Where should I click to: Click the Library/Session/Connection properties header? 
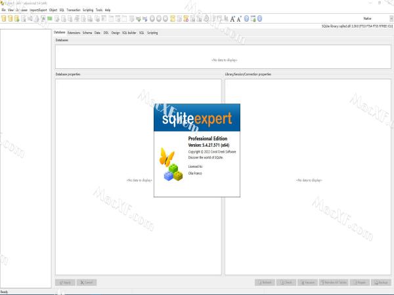pyautogui.click(x=248, y=74)
